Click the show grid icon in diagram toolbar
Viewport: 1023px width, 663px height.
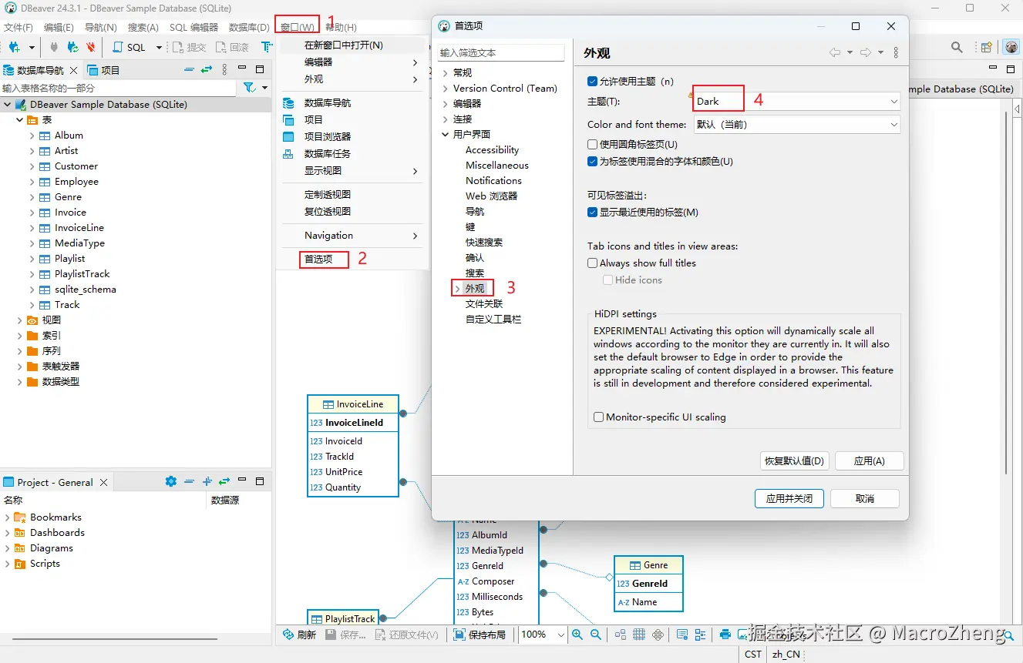[x=639, y=635]
